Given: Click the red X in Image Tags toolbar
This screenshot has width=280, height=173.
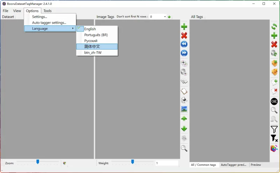Looking at the screenshot, I should [x=184, y=36].
